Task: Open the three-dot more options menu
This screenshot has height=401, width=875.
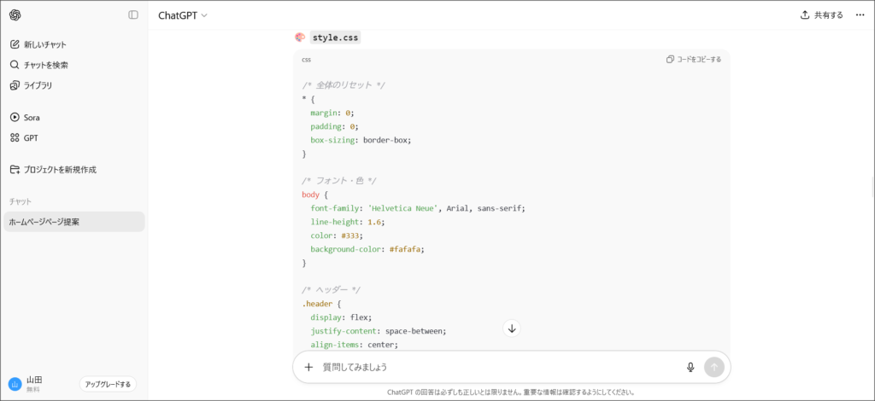Action: 860,15
